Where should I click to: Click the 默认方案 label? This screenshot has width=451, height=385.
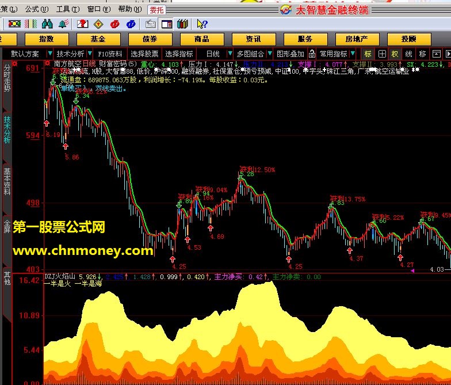click(25, 54)
